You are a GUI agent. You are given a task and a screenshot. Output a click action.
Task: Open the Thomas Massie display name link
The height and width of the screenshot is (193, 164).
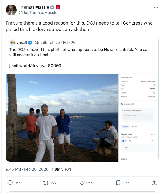pyautogui.click(x=34, y=7)
